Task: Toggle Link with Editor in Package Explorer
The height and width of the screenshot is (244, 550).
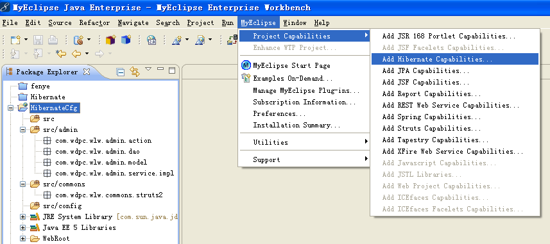Action: point(135,72)
